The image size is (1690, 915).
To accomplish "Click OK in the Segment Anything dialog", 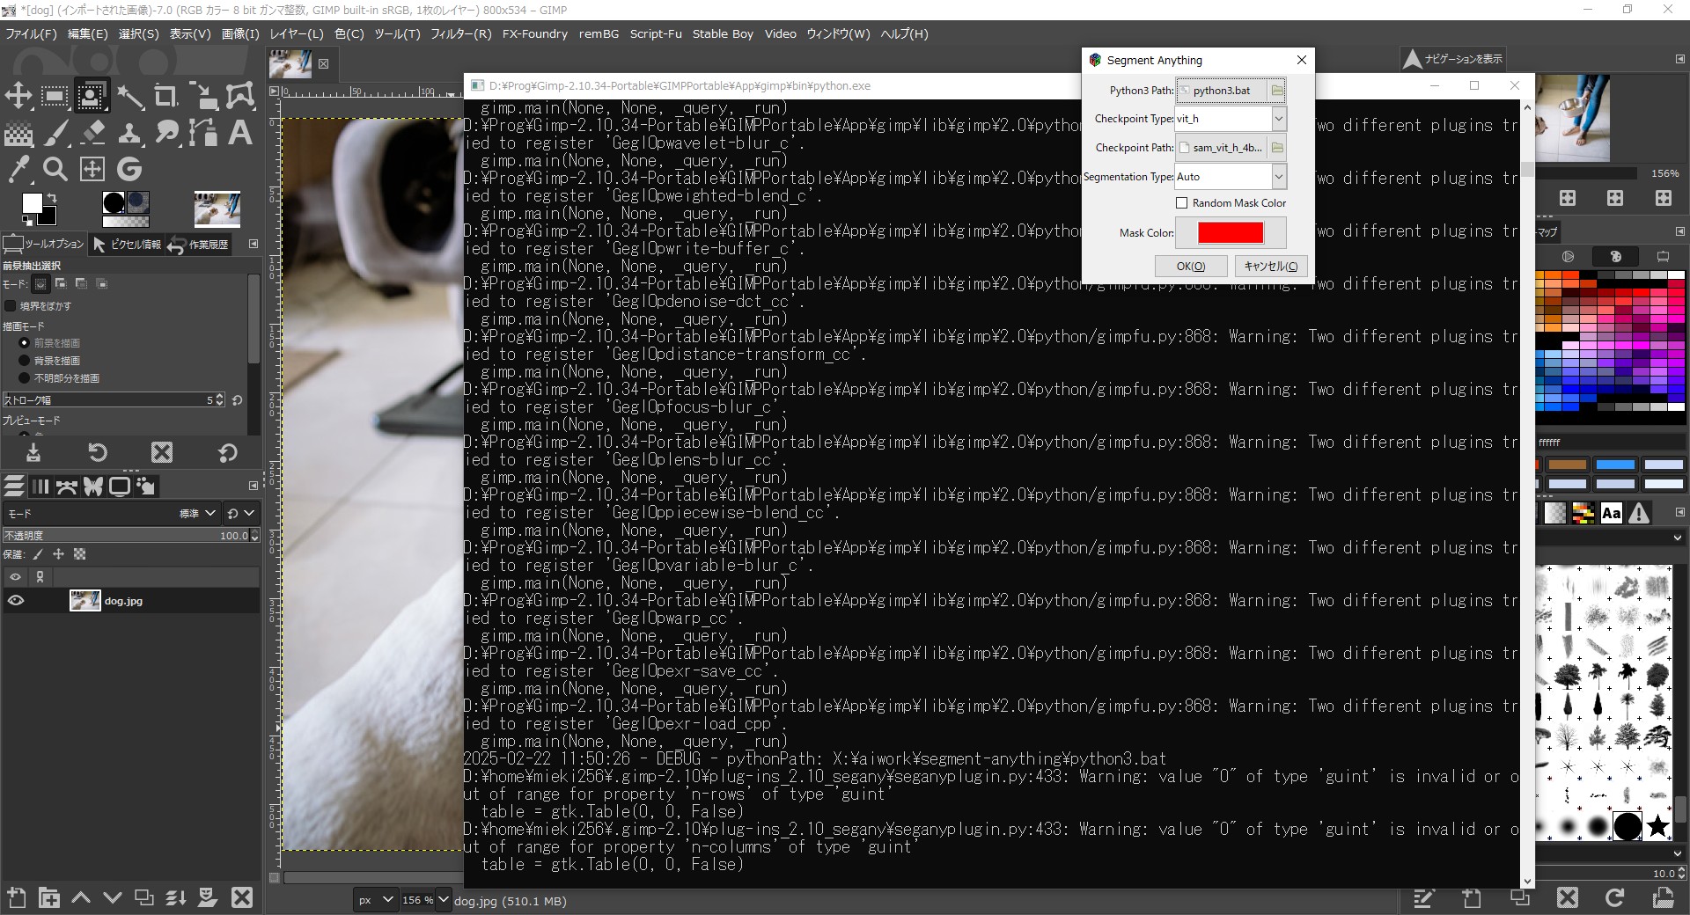I will pos(1190,267).
